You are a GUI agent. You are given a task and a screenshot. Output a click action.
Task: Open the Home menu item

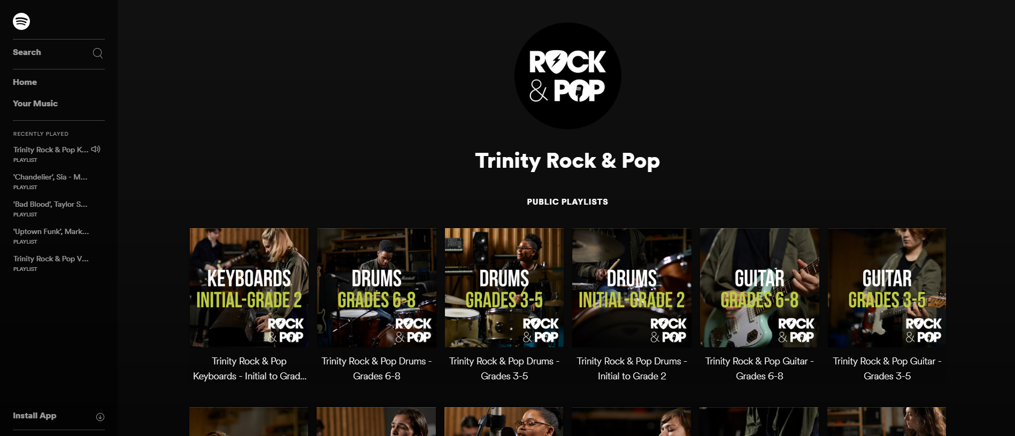pos(25,82)
